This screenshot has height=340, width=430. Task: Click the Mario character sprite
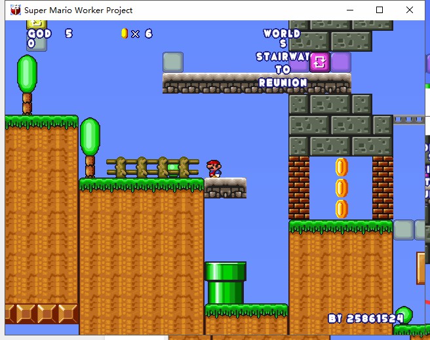(x=214, y=169)
